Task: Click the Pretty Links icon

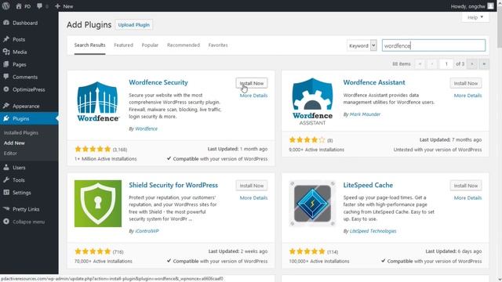Action: pos(6,209)
